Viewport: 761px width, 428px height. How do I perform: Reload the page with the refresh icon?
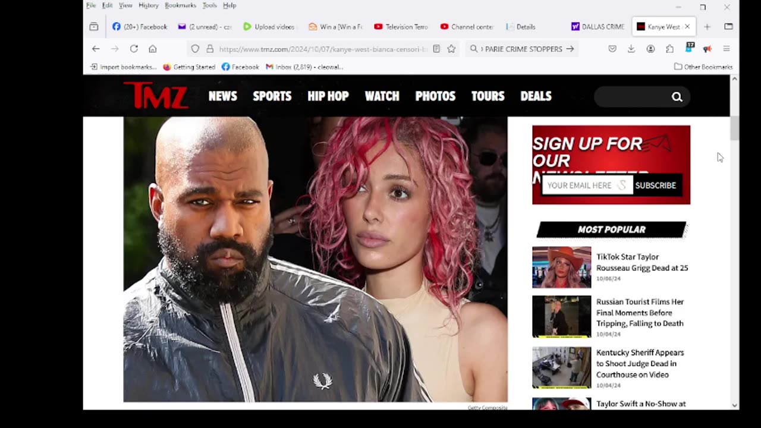(134, 49)
